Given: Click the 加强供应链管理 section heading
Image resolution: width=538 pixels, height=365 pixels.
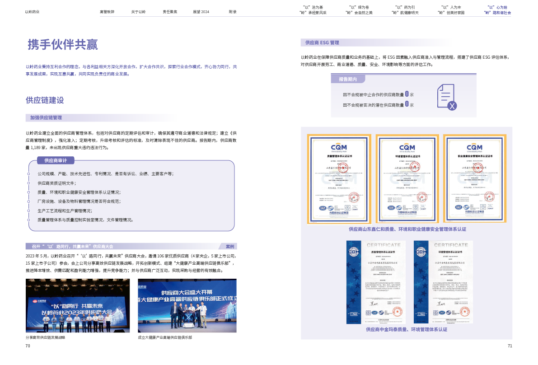Looking at the screenshot, I should tap(46, 118).
